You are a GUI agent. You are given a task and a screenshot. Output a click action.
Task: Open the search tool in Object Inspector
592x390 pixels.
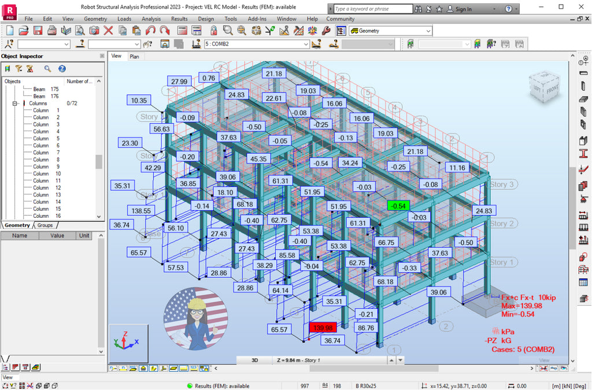pyautogui.click(x=47, y=69)
